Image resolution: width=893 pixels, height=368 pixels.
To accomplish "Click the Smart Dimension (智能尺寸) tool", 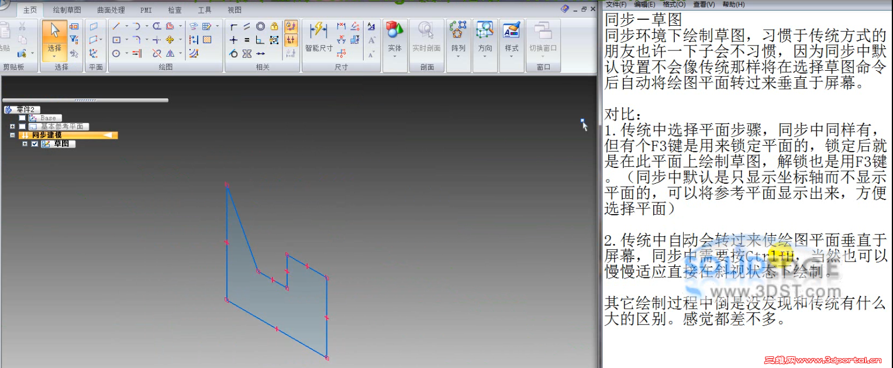I will pos(319,36).
